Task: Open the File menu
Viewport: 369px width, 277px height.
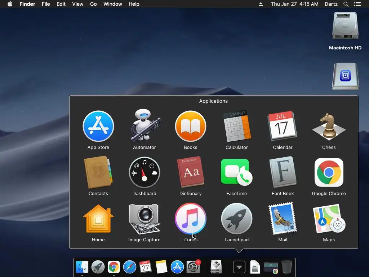Action: coord(46,4)
